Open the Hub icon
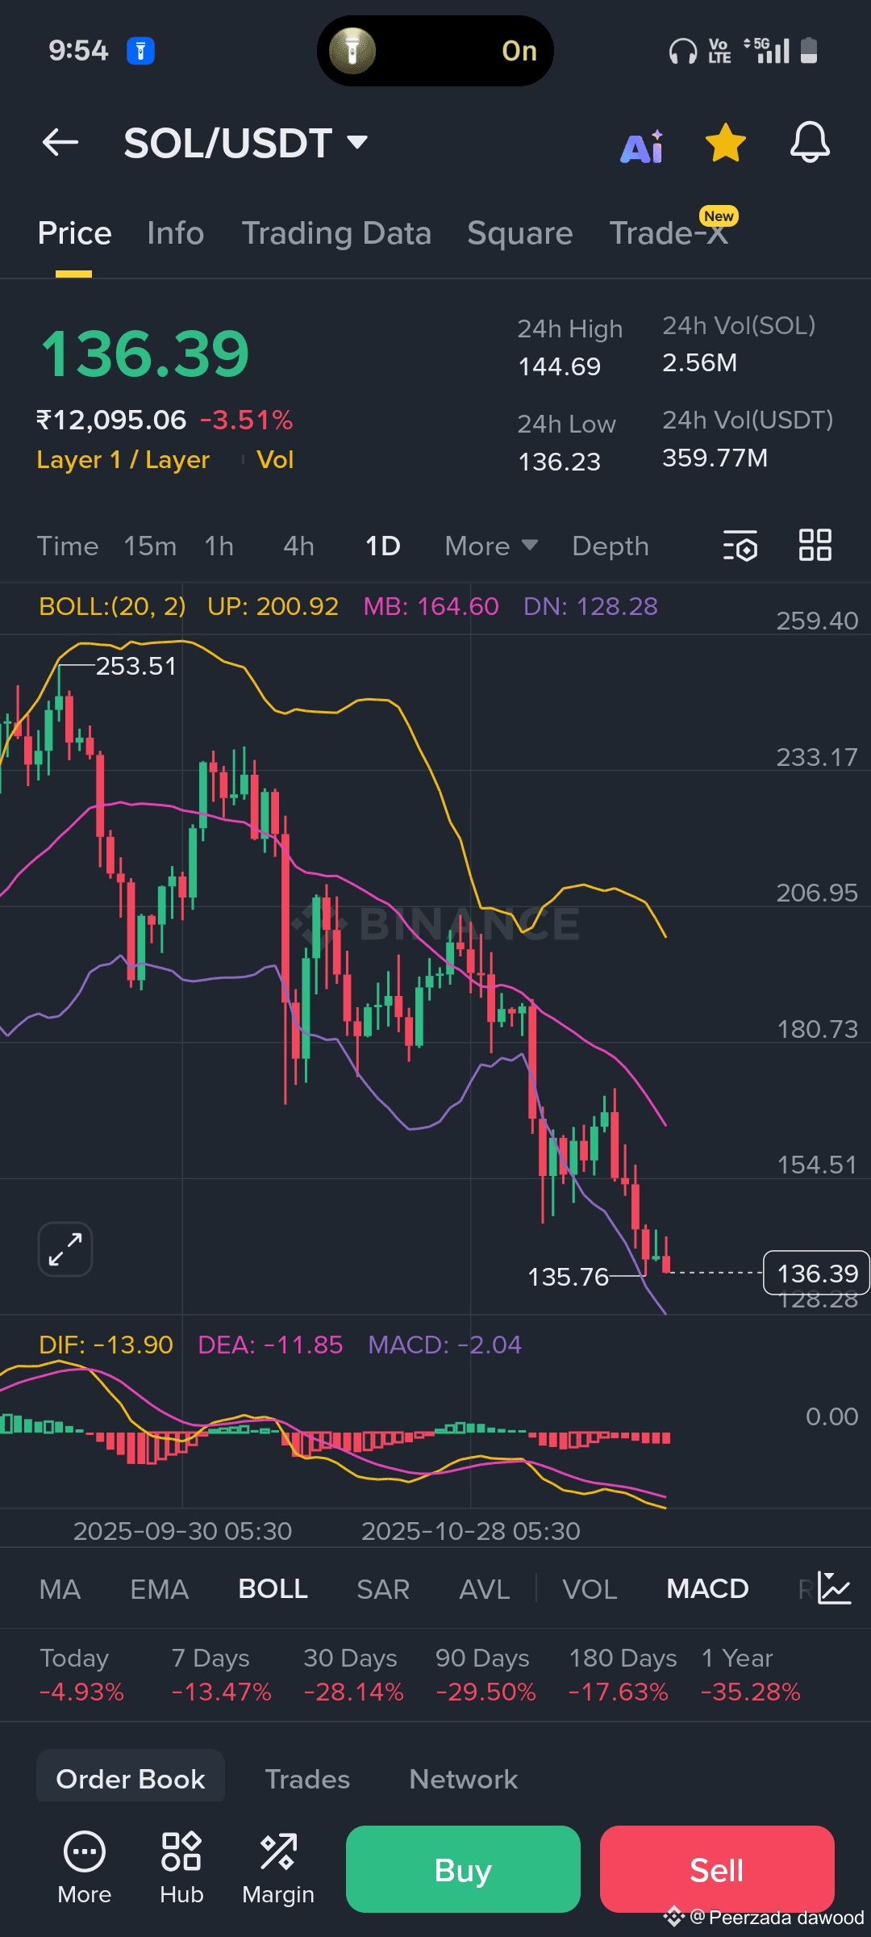The image size is (871, 1937). [x=181, y=1866]
